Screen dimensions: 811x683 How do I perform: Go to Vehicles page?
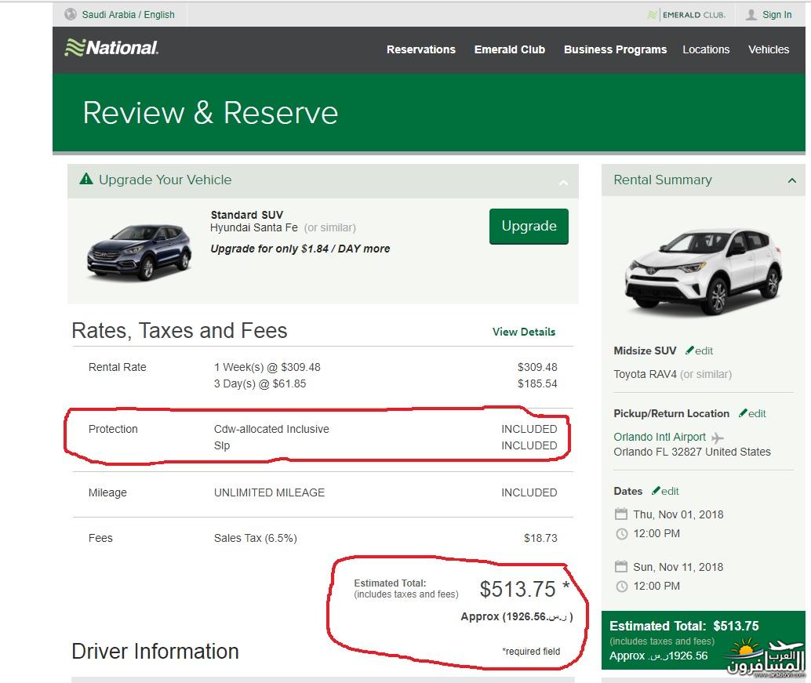pyautogui.click(x=769, y=49)
